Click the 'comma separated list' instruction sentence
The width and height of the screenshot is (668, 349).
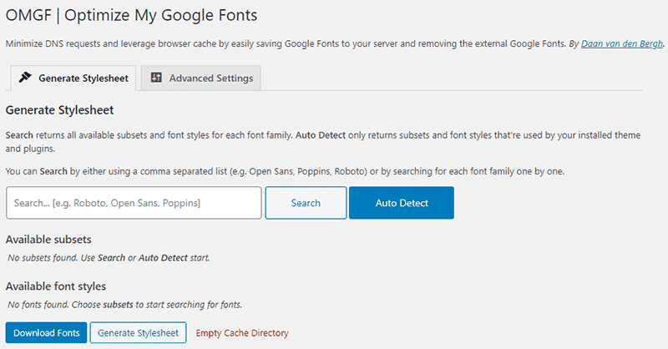pos(285,171)
